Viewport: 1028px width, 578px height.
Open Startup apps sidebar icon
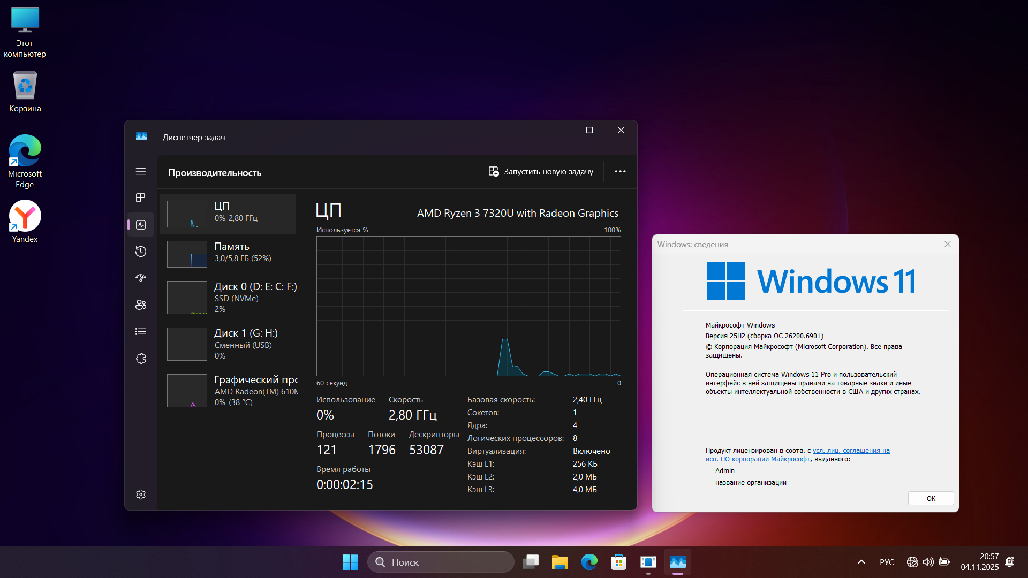point(141,278)
